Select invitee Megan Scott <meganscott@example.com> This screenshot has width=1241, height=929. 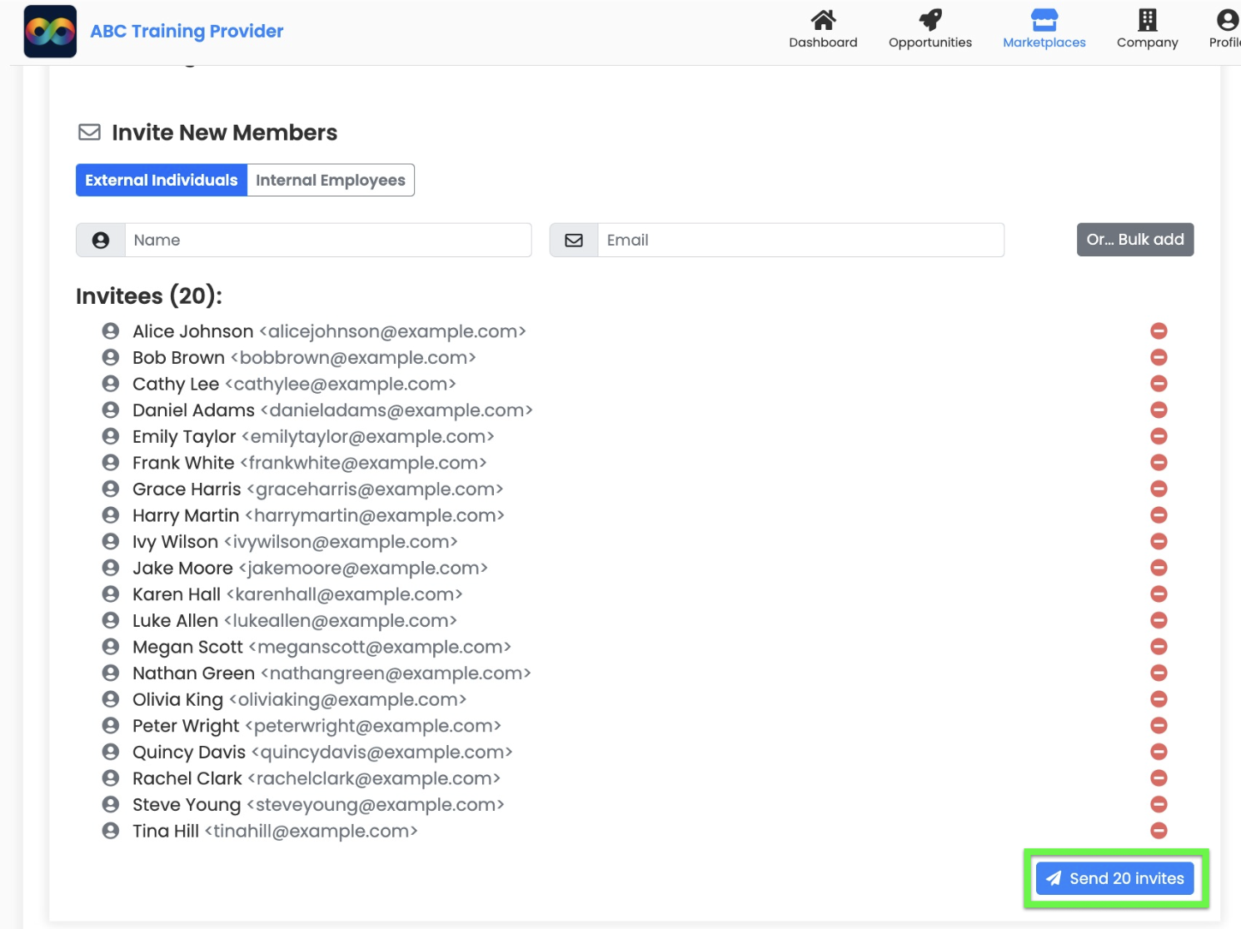pyautogui.click(x=321, y=647)
